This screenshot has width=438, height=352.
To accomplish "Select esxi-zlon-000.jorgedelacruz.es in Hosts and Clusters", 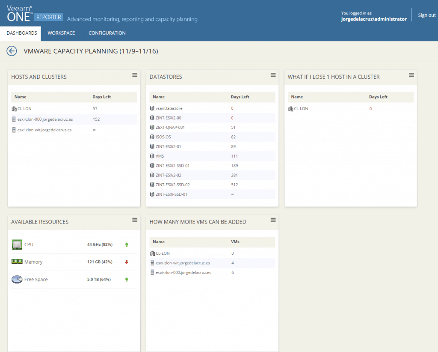I will pyautogui.click(x=45, y=119).
